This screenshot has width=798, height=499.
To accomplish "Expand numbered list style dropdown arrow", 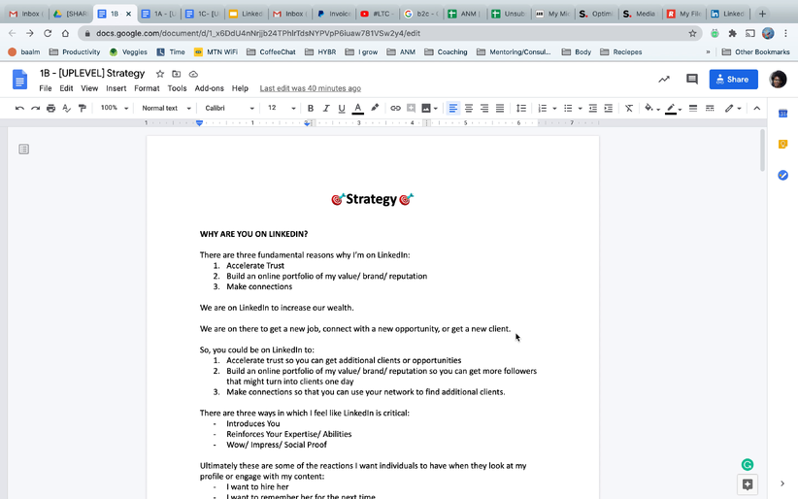I will click(554, 109).
